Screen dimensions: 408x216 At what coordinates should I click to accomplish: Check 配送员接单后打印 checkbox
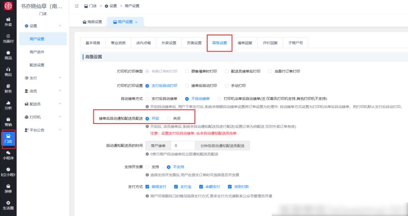(227, 71)
